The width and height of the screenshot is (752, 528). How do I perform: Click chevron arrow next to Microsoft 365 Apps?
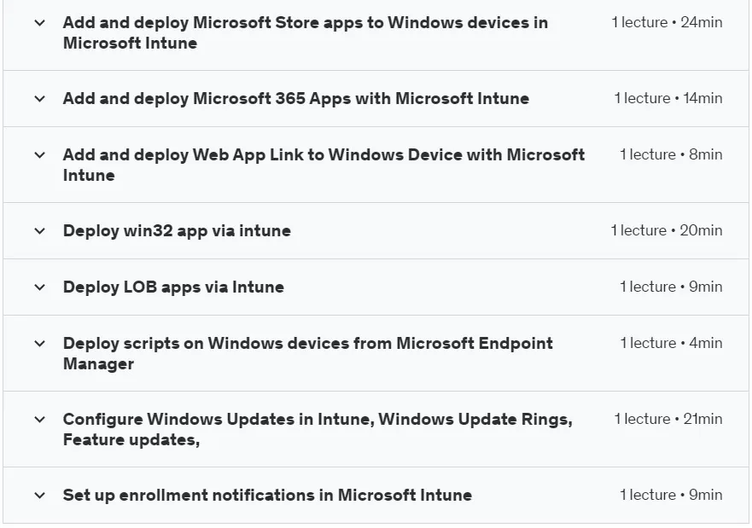pyautogui.click(x=40, y=99)
